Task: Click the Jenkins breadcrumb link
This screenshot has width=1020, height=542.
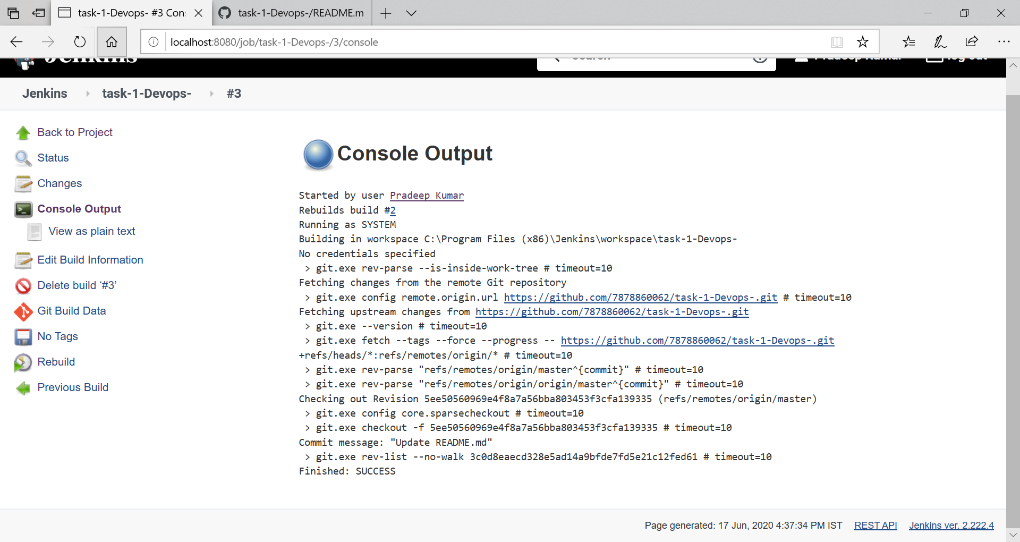Action: (45, 94)
